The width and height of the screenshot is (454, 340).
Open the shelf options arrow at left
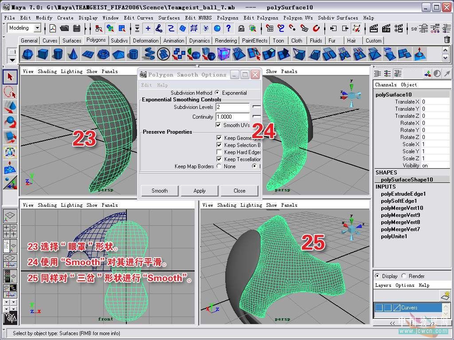pyautogui.click(x=12, y=60)
